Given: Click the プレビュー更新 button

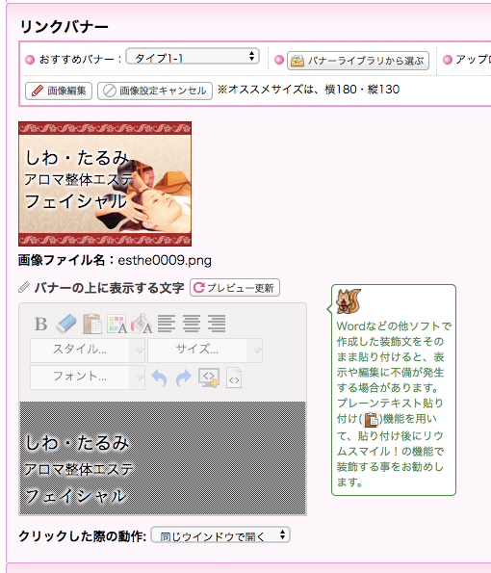Looking at the screenshot, I should coord(235,288).
